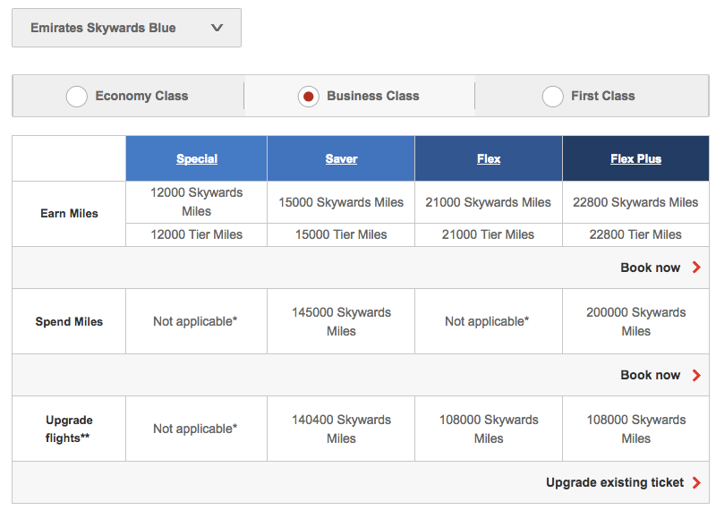
Task: Click the Upgrade flights** row label
Action: tap(69, 429)
